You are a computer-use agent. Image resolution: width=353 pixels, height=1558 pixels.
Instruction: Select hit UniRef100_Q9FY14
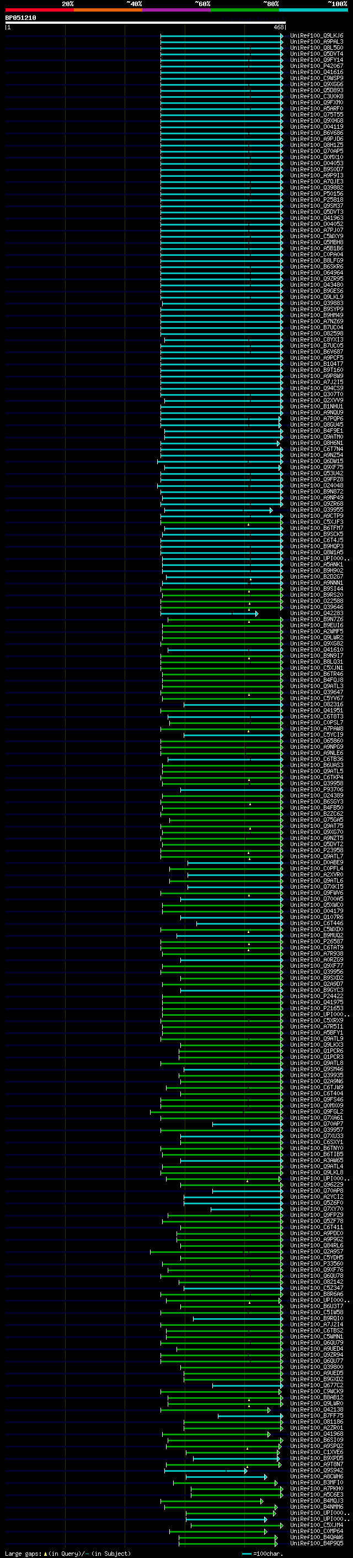(x=317, y=60)
